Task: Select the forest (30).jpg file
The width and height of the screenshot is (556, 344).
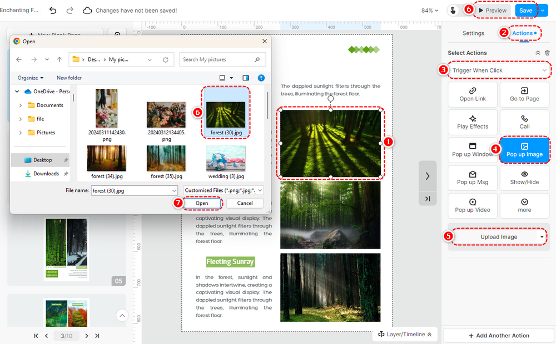Action: [x=226, y=113]
